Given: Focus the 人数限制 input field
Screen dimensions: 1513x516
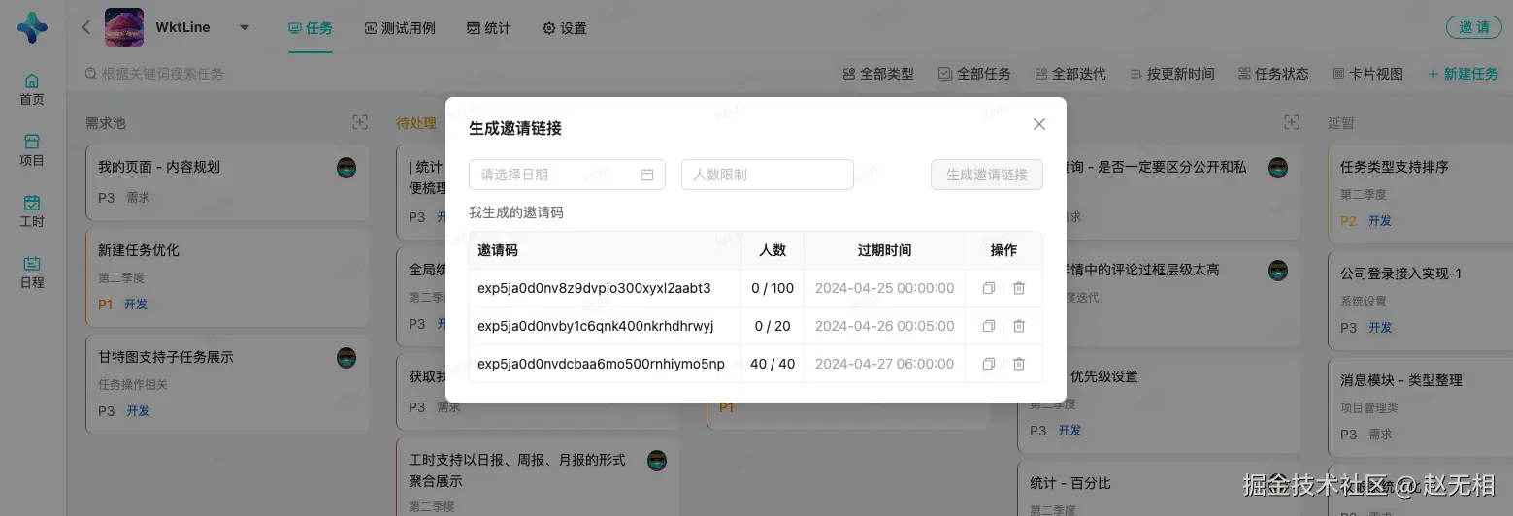Looking at the screenshot, I should tap(768, 175).
